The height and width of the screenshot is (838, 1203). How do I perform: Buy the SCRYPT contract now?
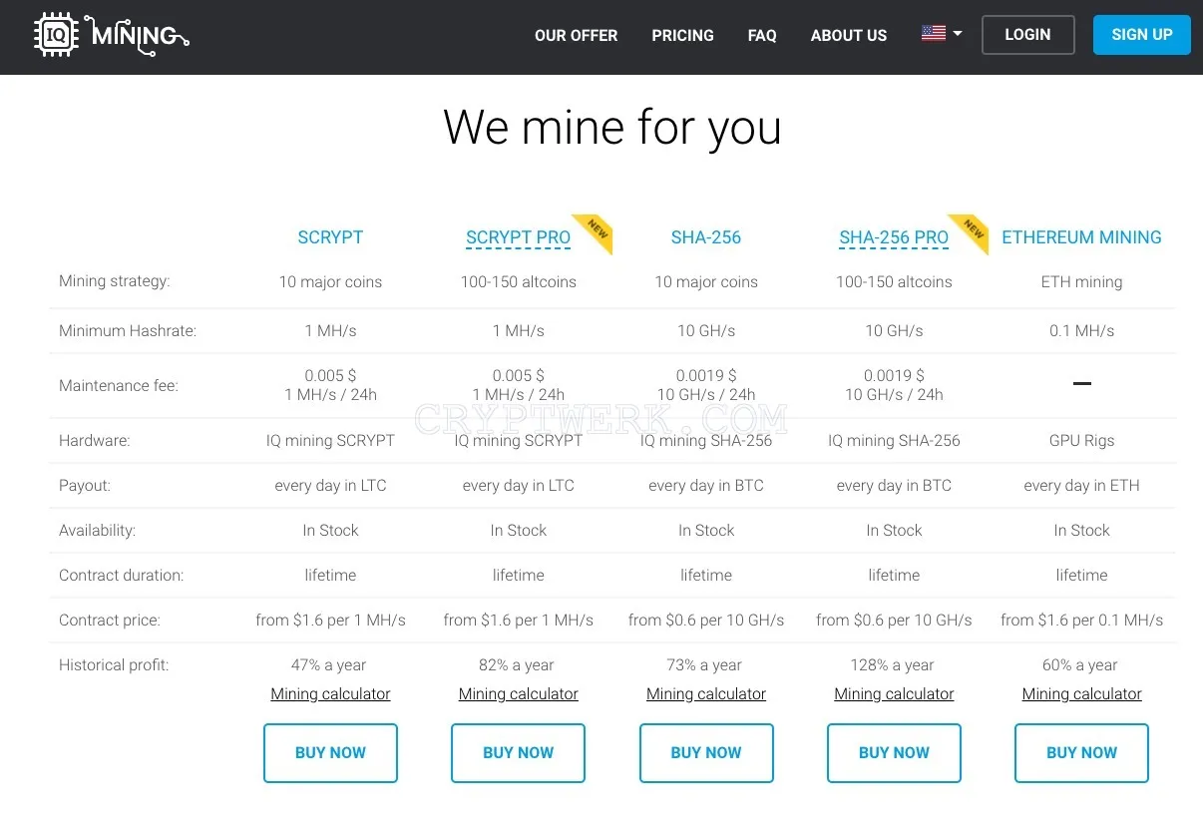point(330,753)
